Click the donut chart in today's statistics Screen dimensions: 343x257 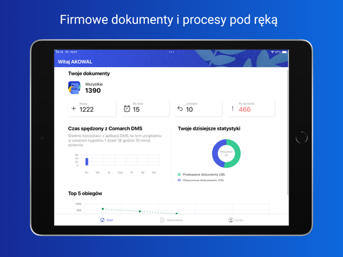226,153
